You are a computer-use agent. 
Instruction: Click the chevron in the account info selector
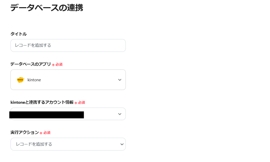point(120,114)
